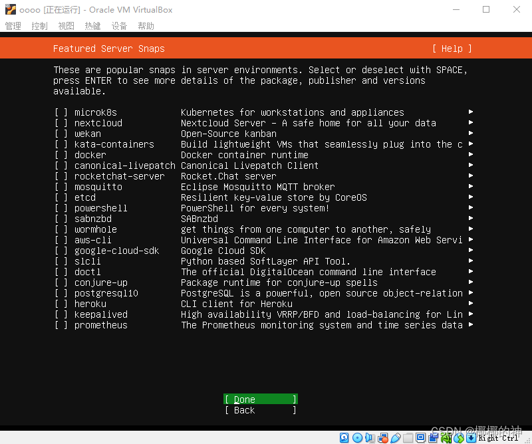Expand details arrow for docker row
Viewport: 532px width, 444px height.
pyautogui.click(x=471, y=154)
